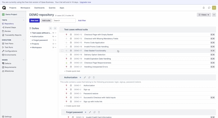Collapse the Test cases without suite tree item
The width and height of the screenshot is (218, 118).
pos(31,33)
